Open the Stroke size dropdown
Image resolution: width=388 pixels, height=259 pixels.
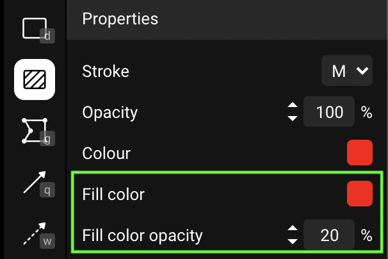[346, 71]
